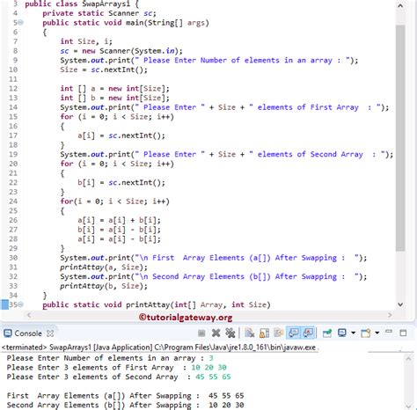417x410 pixels.
Task: Click 'printAttay(b, Size);' on line 33
Action: click(x=104, y=286)
